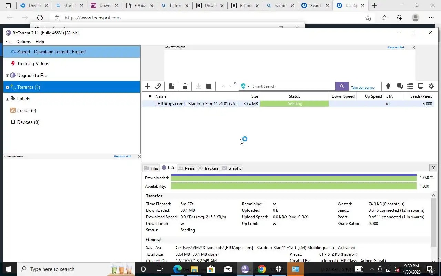The height and width of the screenshot is (276, 441).
Task: Switch to the Peers tab
Action: [186, 168]
